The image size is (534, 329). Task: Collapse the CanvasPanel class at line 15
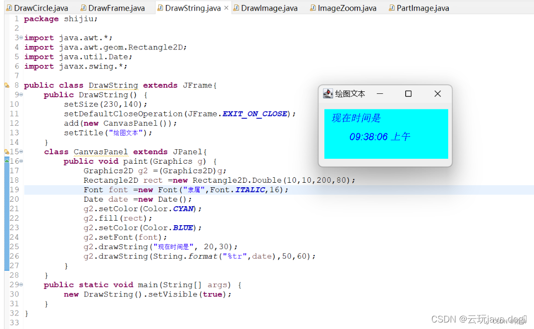coord(20,151)
